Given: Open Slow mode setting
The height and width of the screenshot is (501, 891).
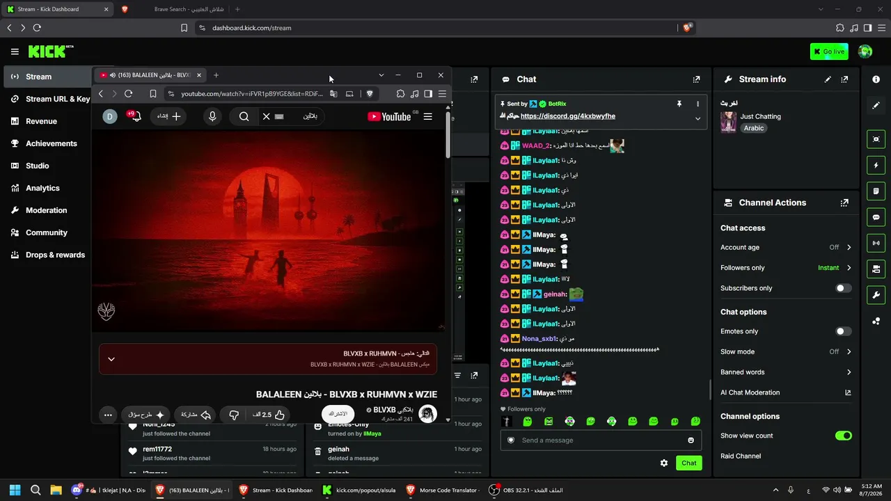Looking at the screenshot, I should pos(786,351).
